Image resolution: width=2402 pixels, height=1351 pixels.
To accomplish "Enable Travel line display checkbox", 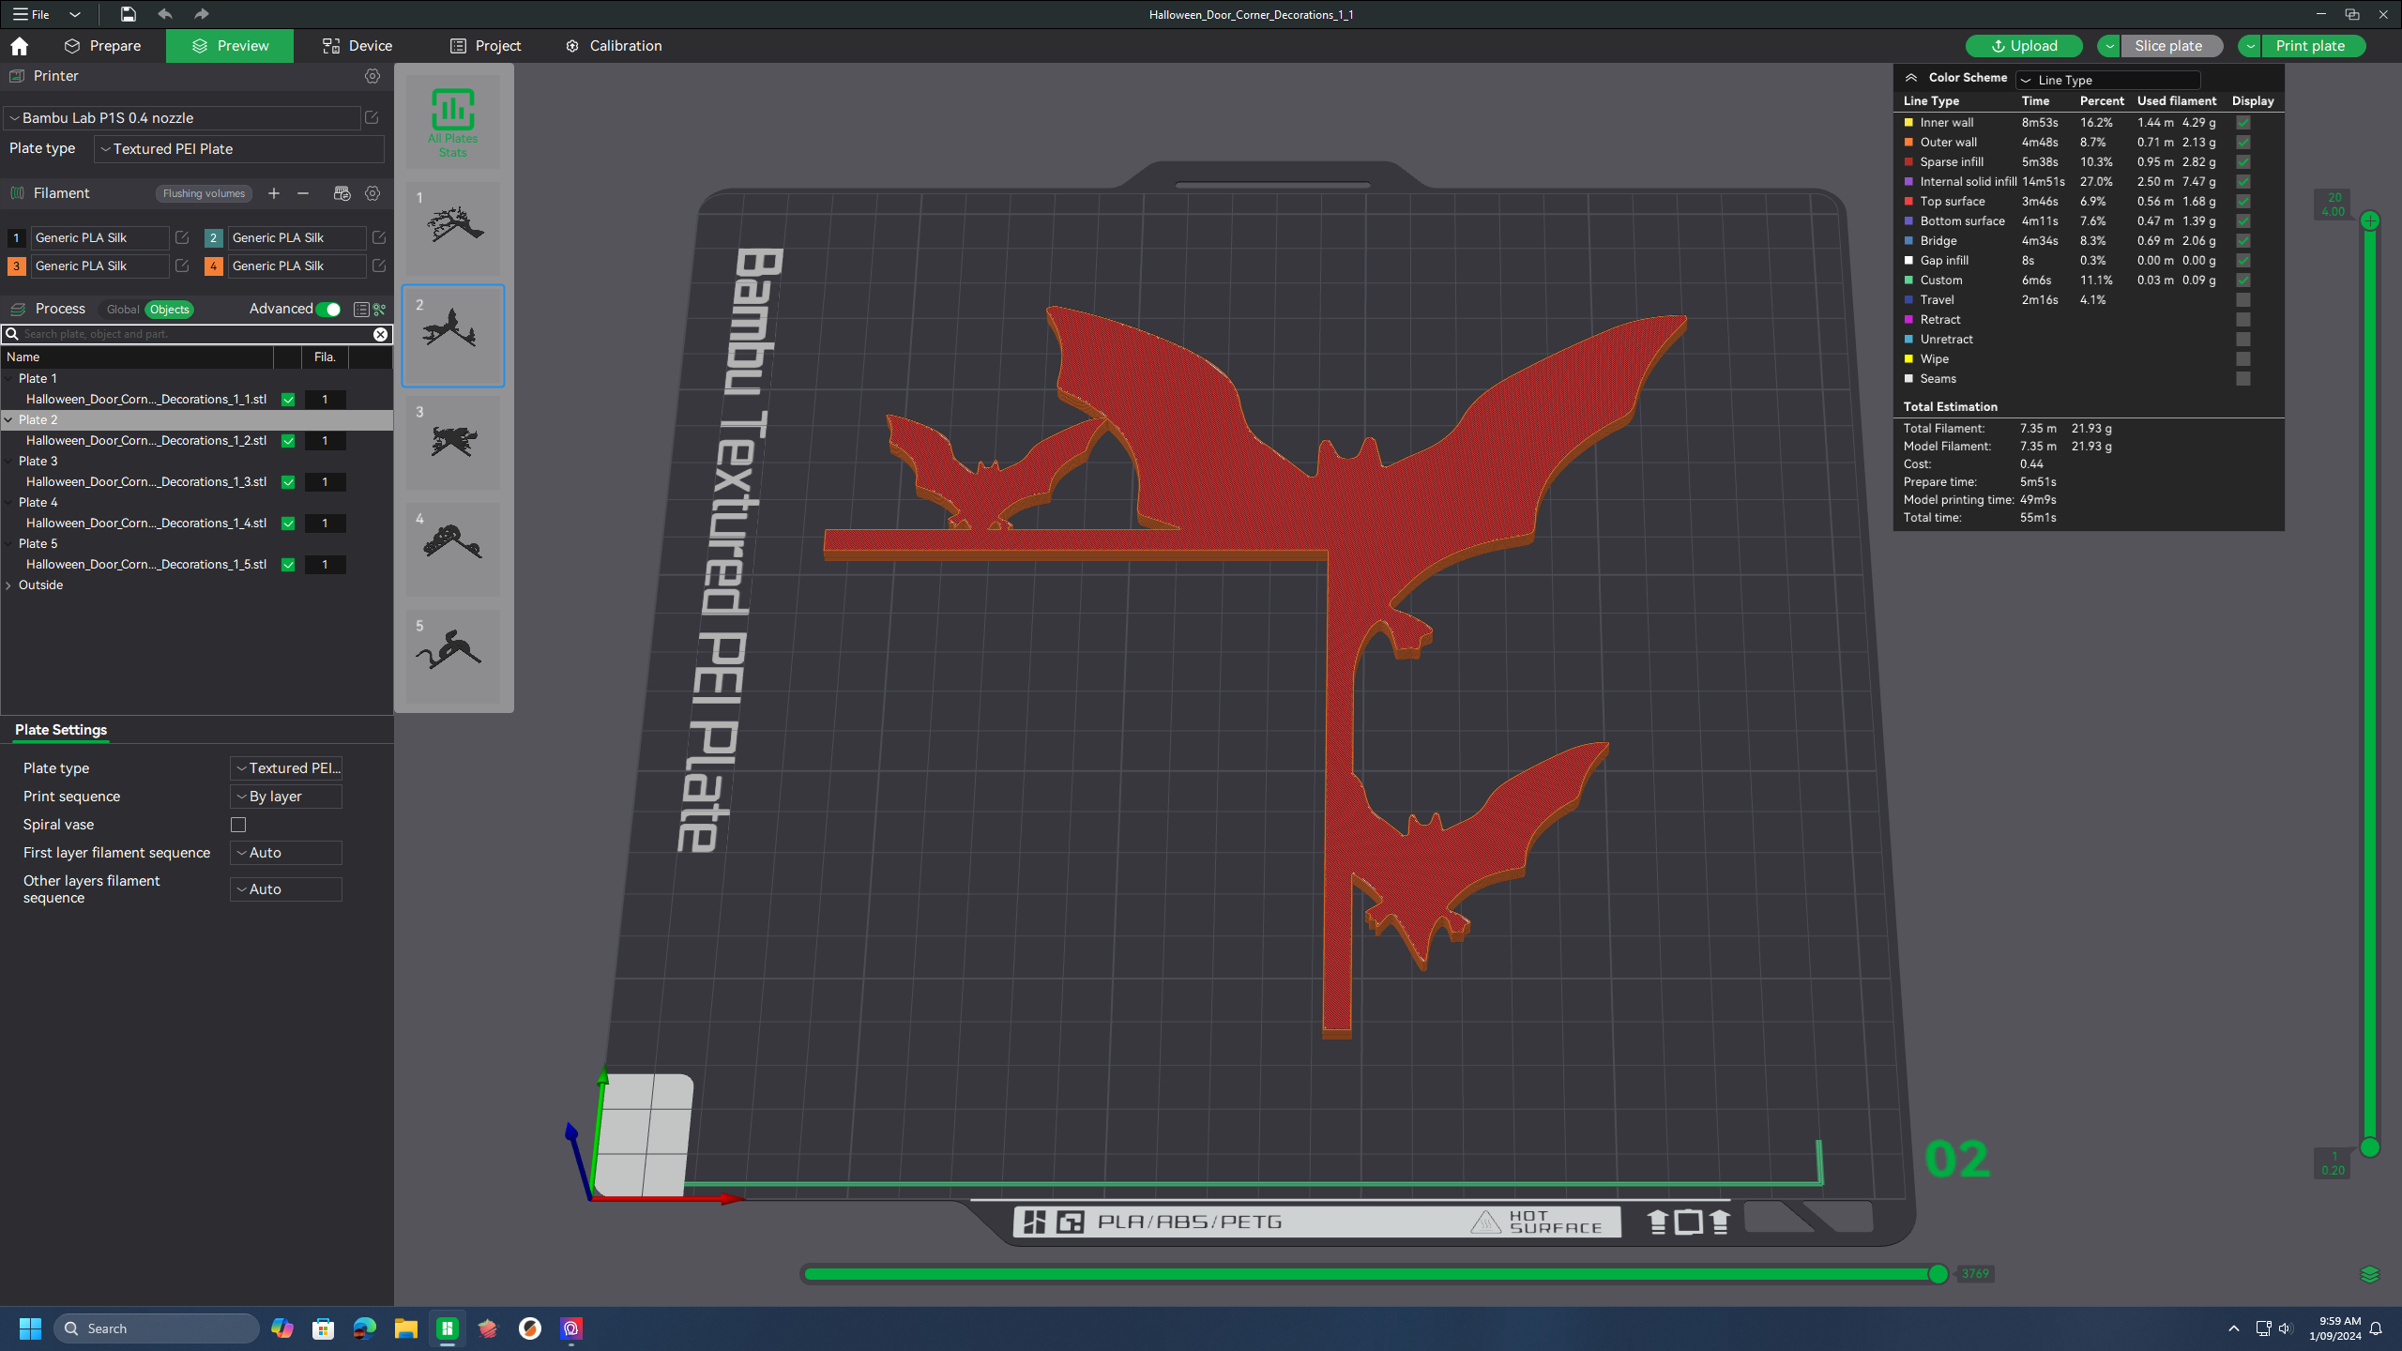I will tap(2243, 300).
